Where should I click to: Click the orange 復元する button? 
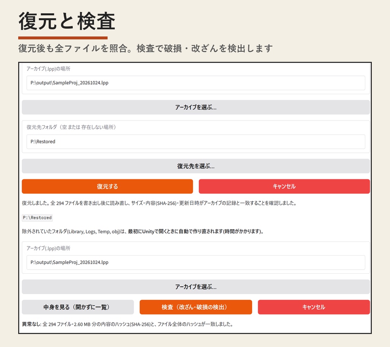click(107, 186)
